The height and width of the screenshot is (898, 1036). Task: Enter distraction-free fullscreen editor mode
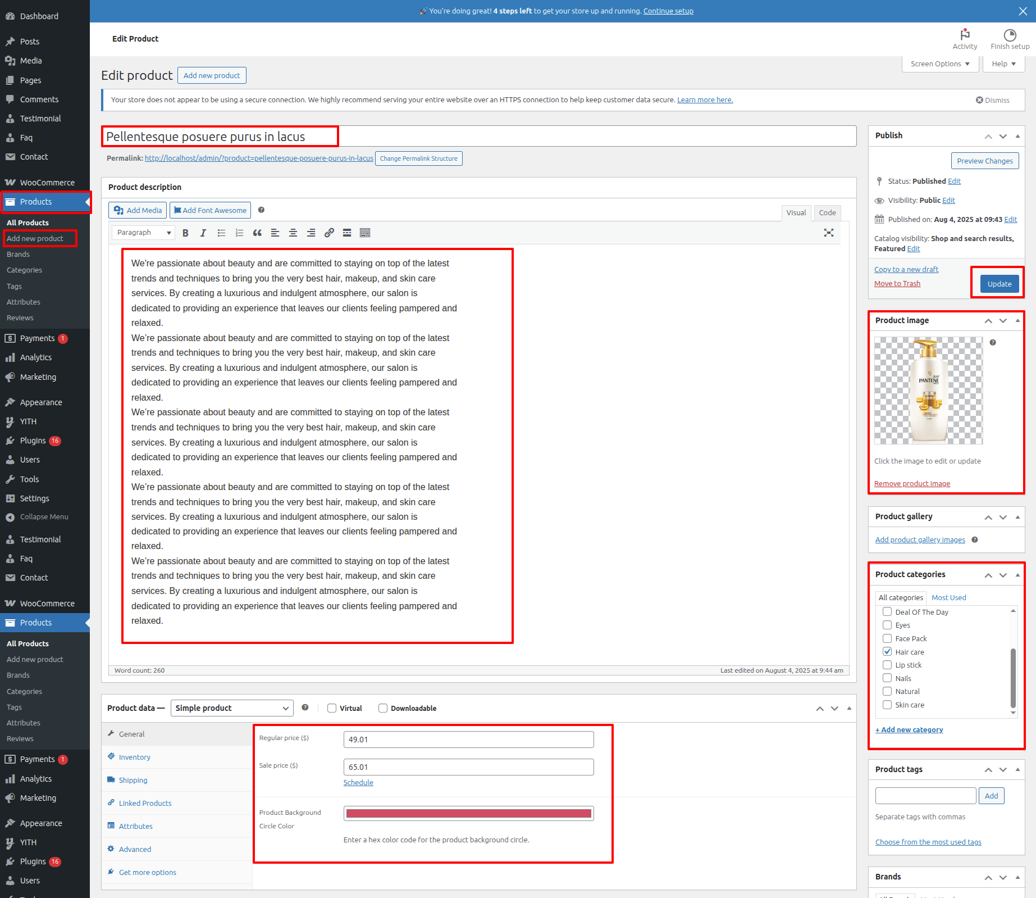[828, 233]
